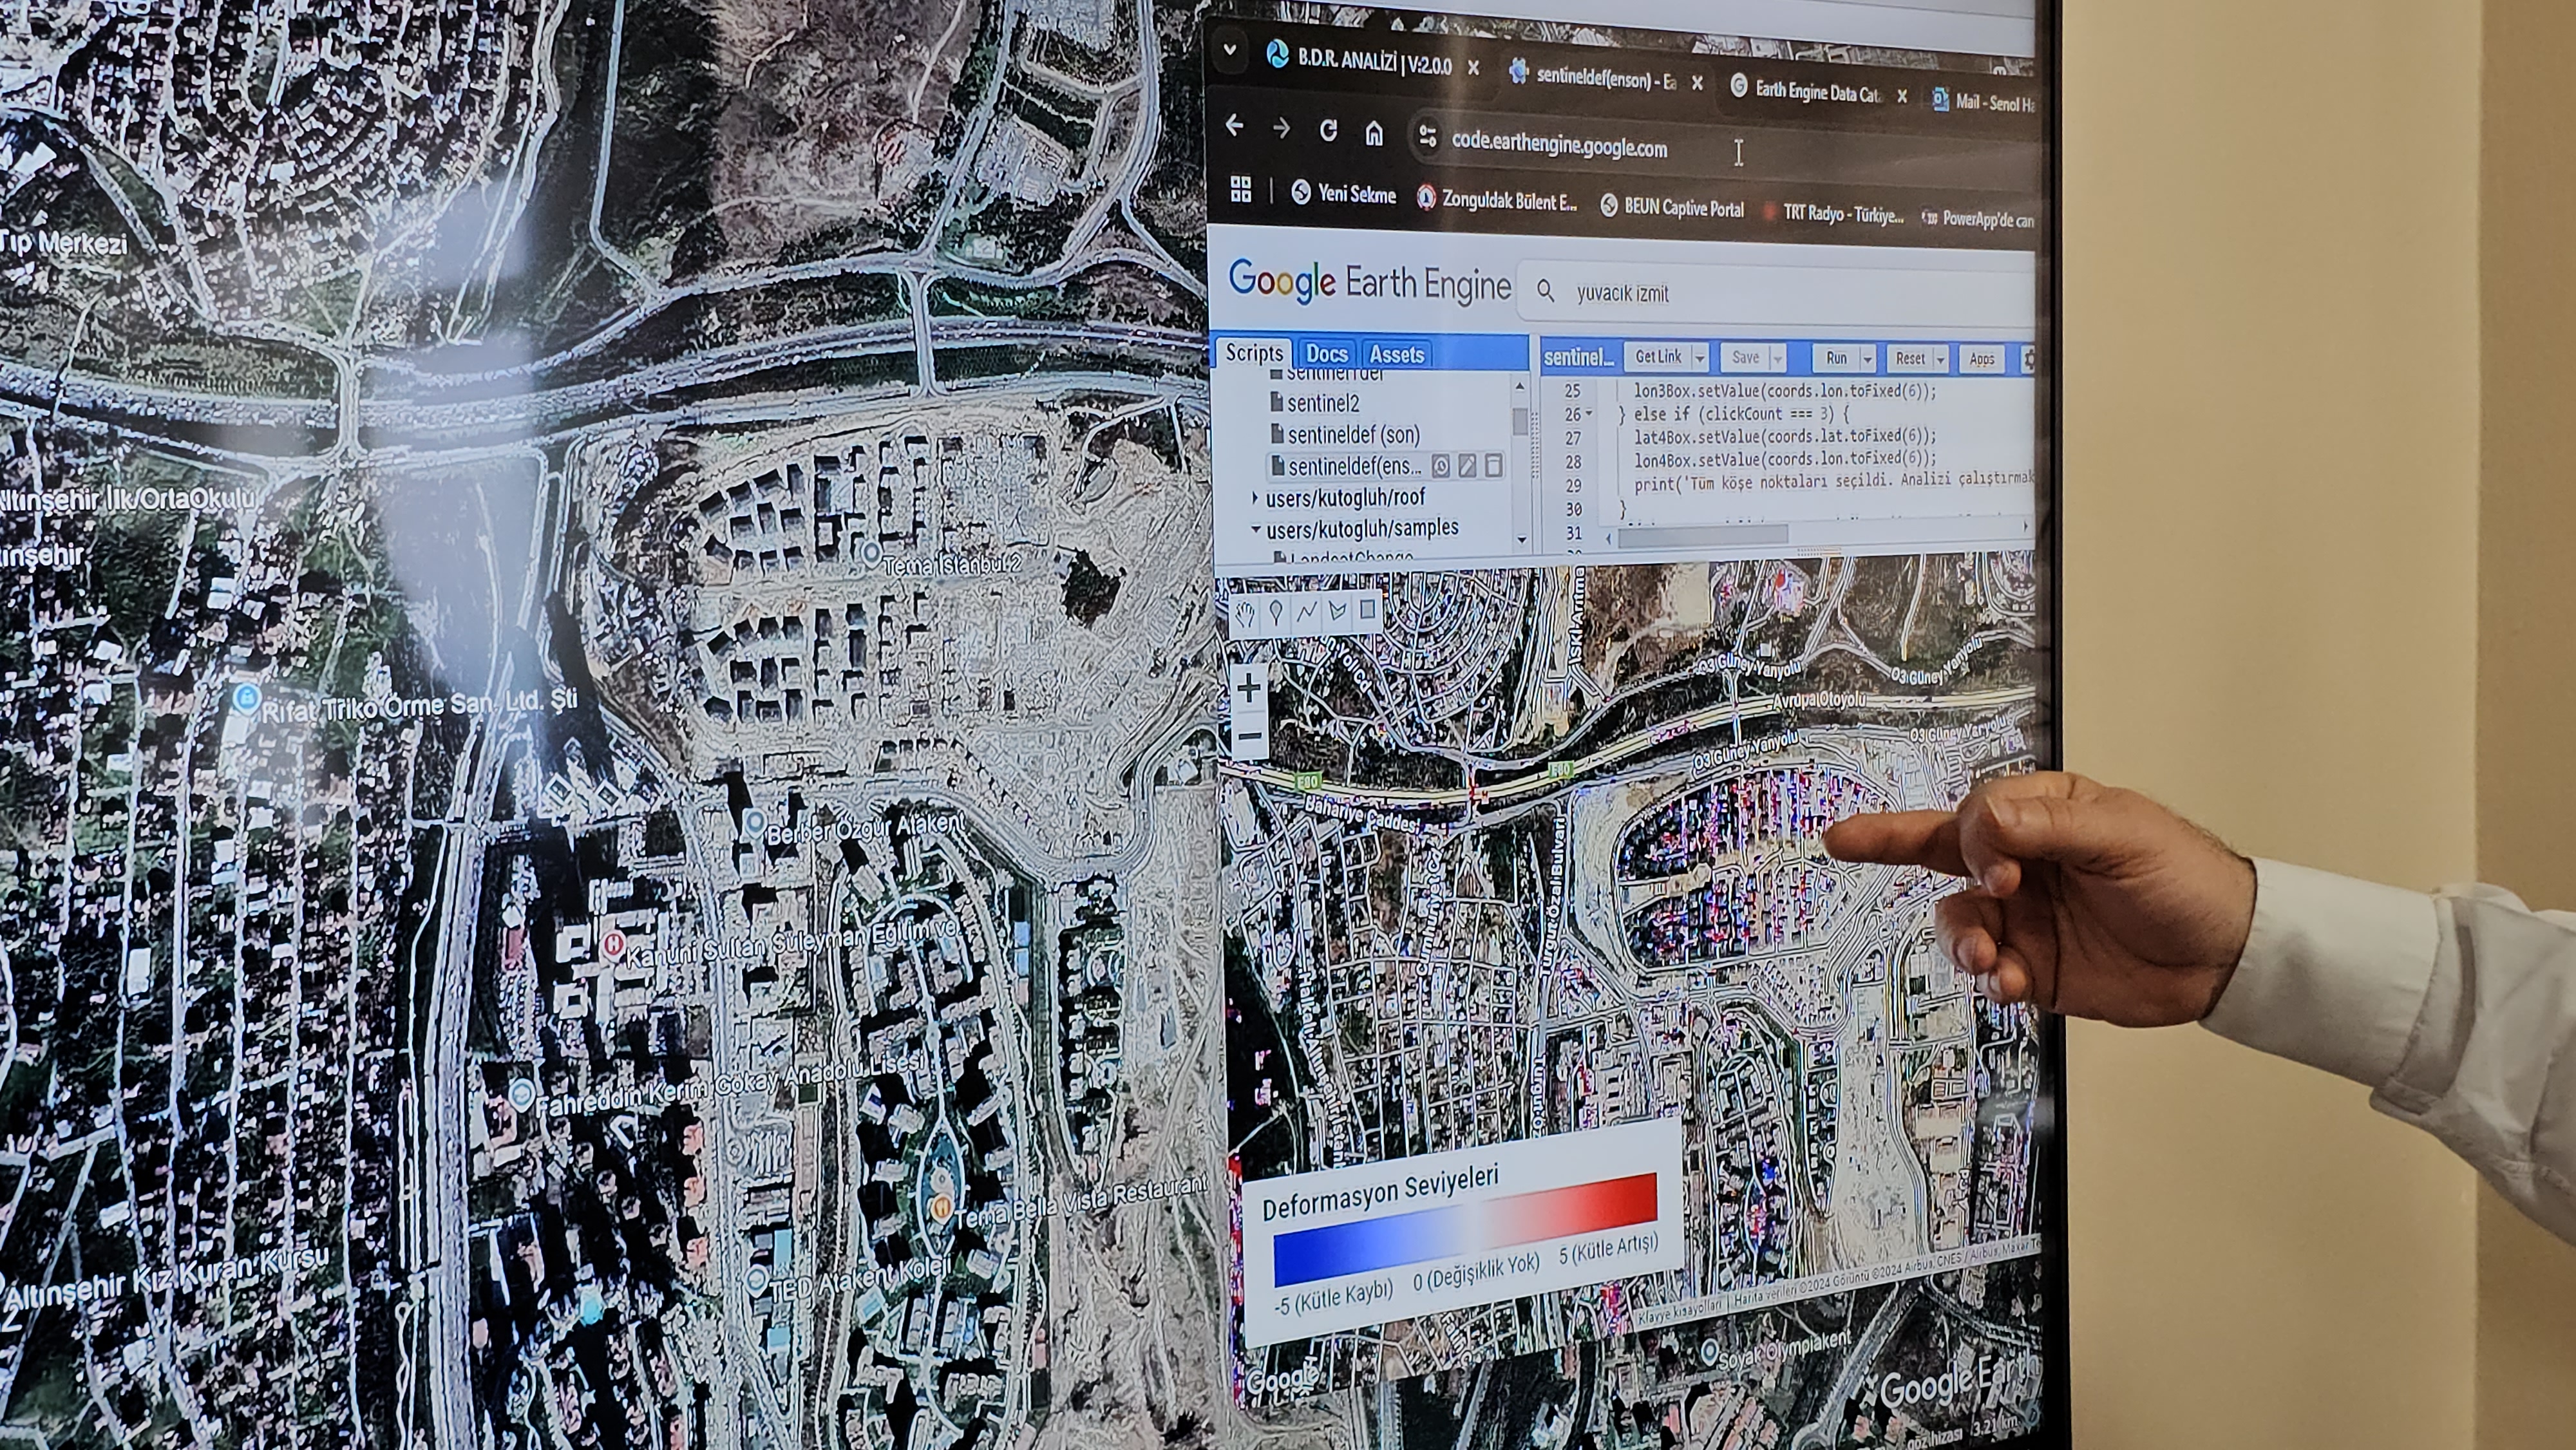Select the add marker drawing tool

coord(1276,612)
